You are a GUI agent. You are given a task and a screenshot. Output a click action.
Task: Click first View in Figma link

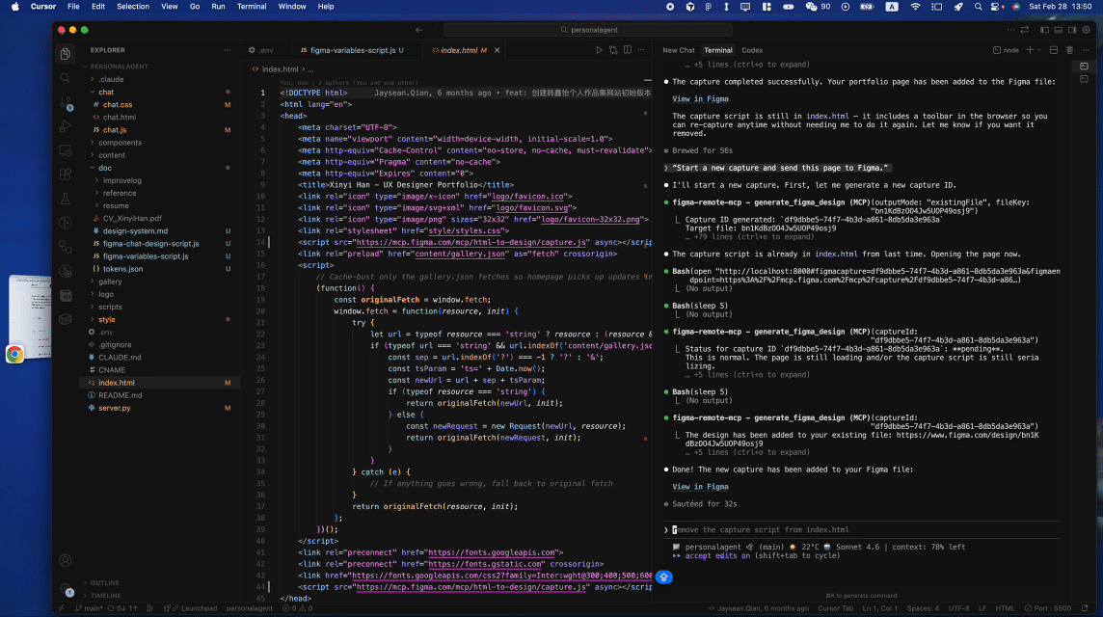coord(700,99)
